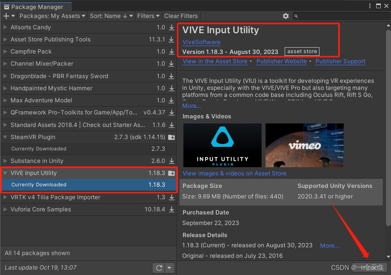391x275 pixels.
Task: Select the Package Manager tab
Action: pyautogui.click(x=36, y=7)
